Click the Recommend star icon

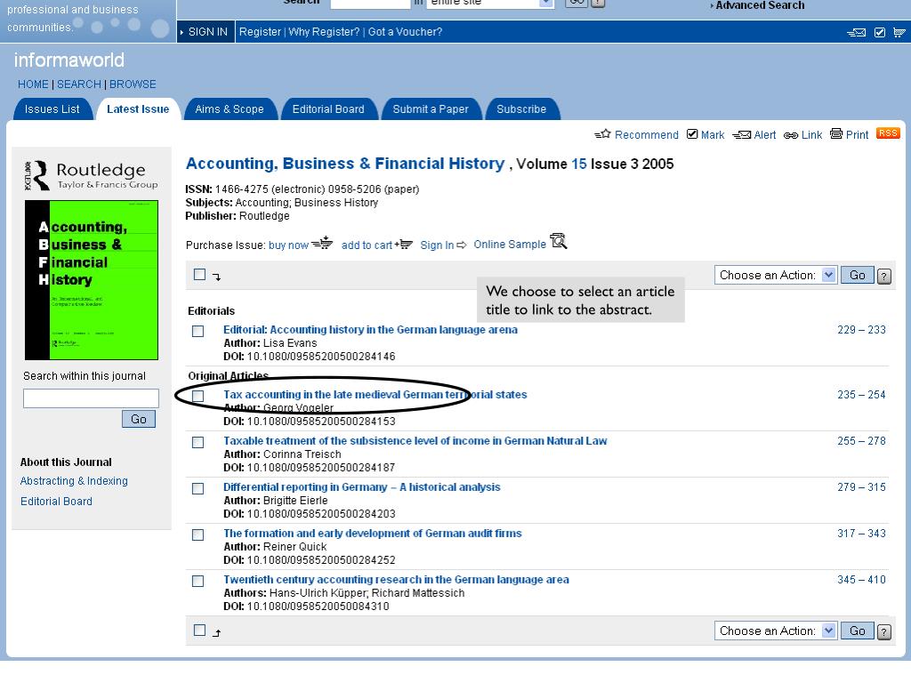point(602,134)
